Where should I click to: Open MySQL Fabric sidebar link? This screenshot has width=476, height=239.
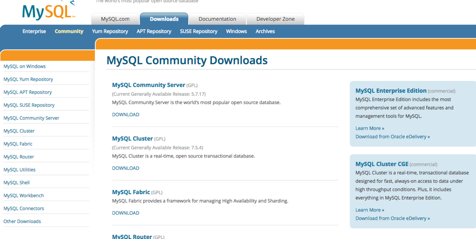(18, 144)
